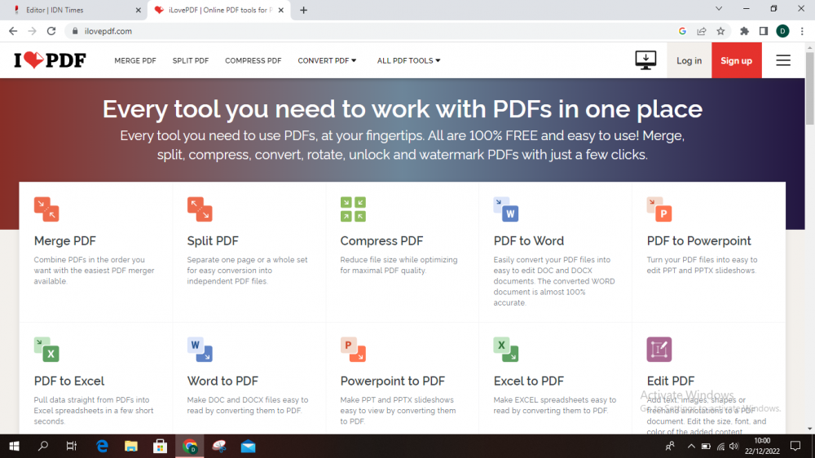Click the Log in button

pyautogui.click(x=689, y=60)
